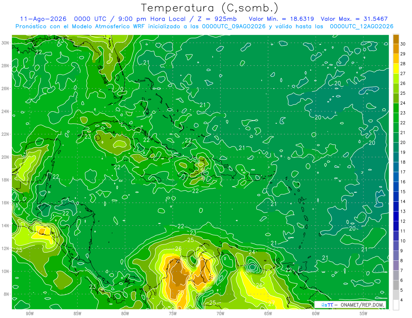412x318 pixels.
Task: Select the '0000UTC_12AGO2026' valid-until time
Action: (362, 26)
